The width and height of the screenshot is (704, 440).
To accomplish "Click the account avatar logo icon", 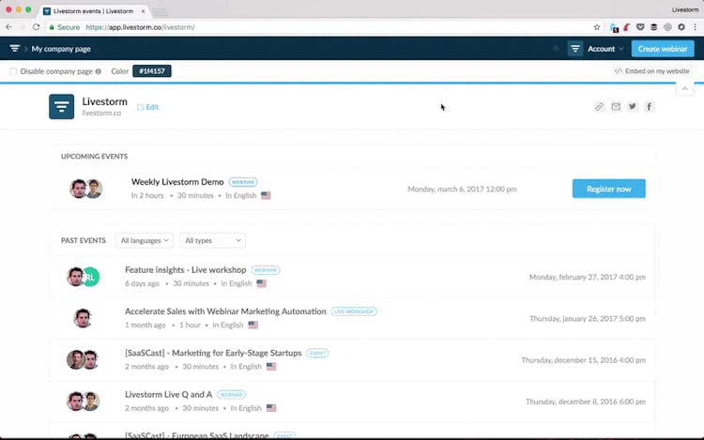I will point(575,49).
